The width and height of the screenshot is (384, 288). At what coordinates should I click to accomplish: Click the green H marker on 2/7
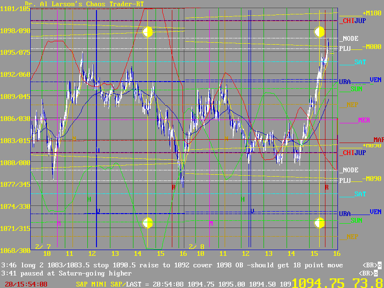point(89,199)
